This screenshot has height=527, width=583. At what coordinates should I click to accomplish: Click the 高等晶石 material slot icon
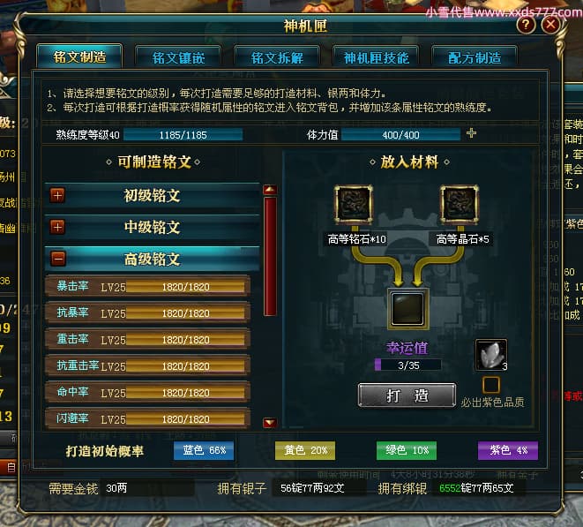[x=460, y=204]
